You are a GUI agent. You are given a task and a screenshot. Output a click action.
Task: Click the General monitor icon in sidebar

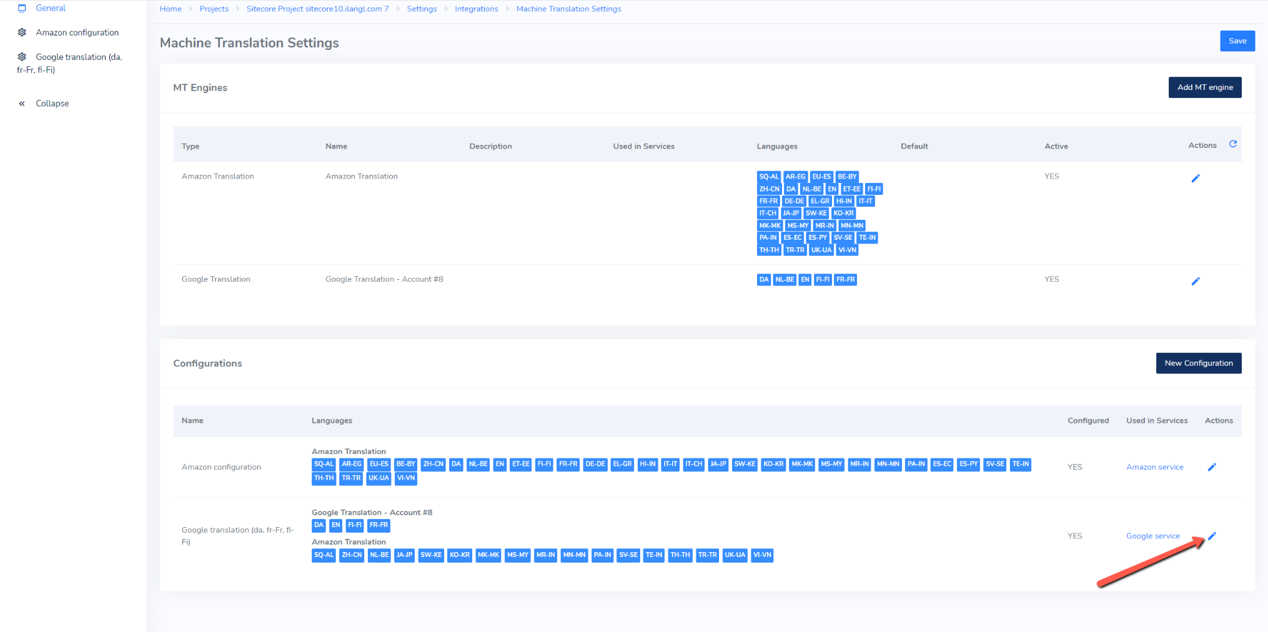(22, 8)
